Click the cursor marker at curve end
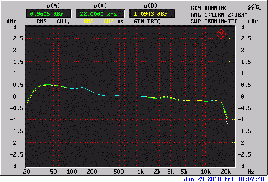Viewport: 268px width, 182px height. pyautogui.click(x=227, y=121)
